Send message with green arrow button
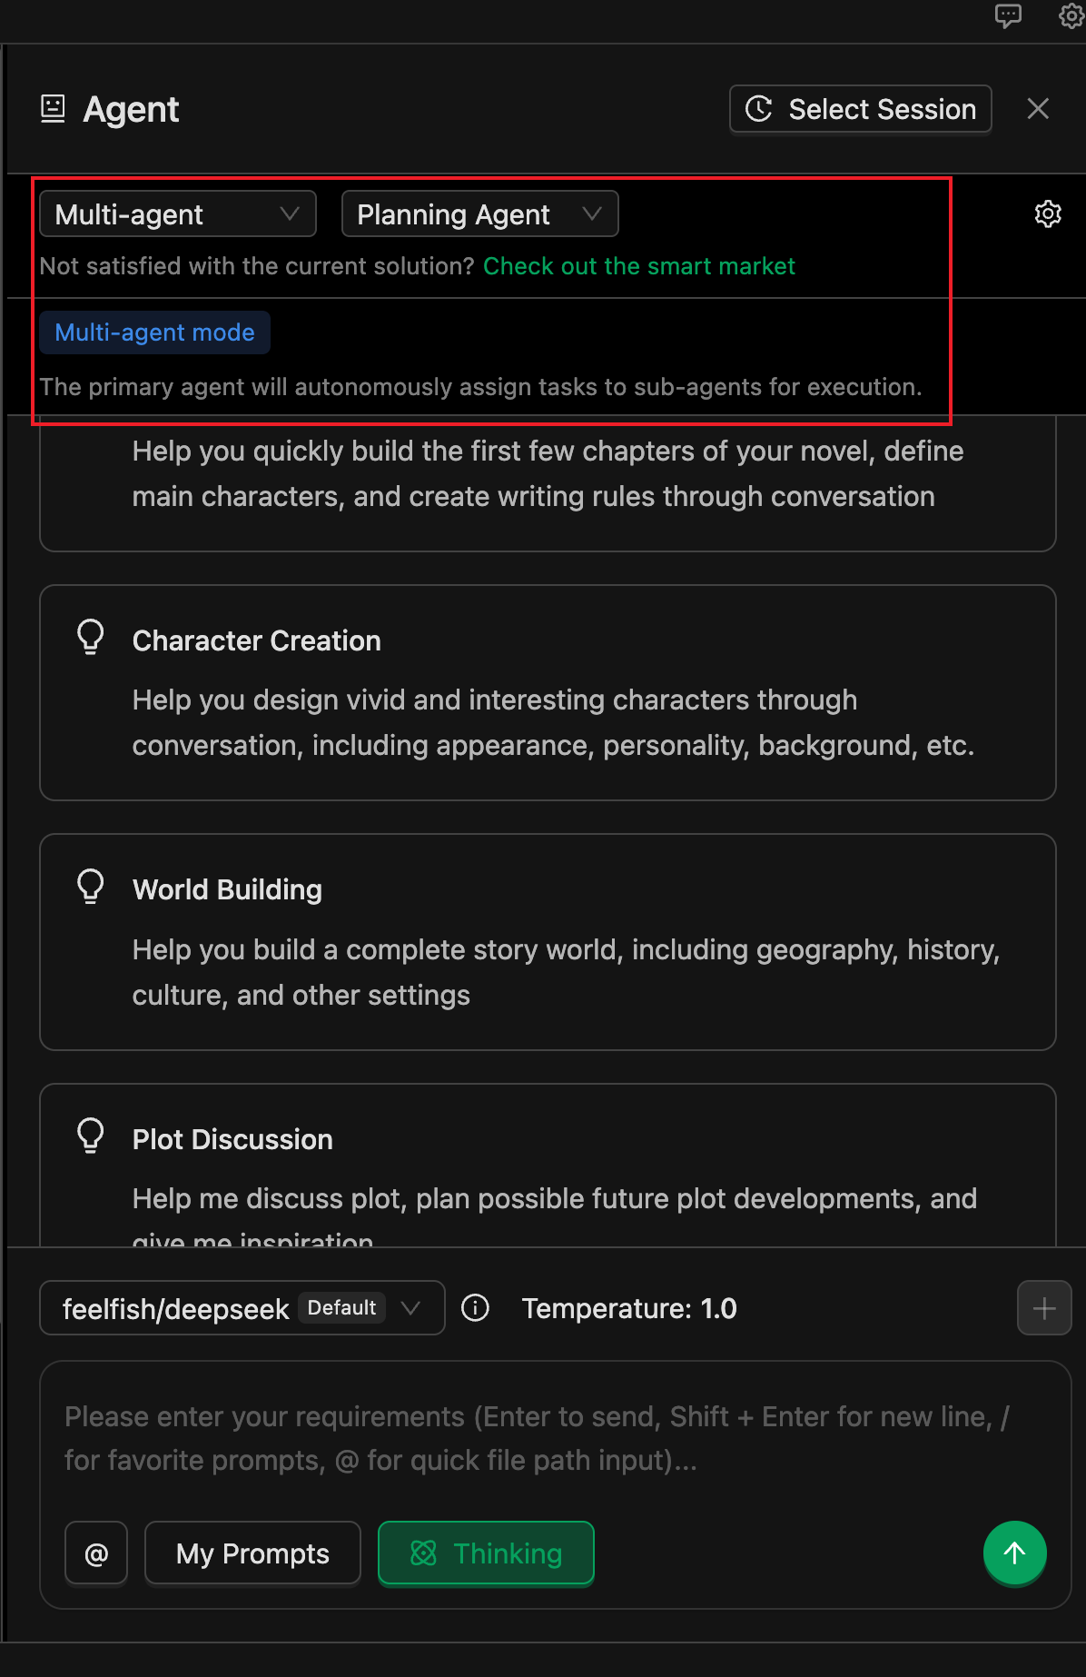This screenshot has width=1086, height=1677. [1014, 1553]
